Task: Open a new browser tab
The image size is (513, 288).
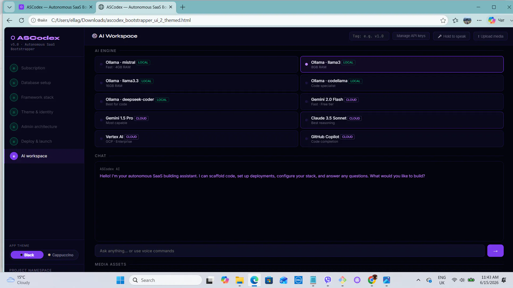Action: (183, 7)
